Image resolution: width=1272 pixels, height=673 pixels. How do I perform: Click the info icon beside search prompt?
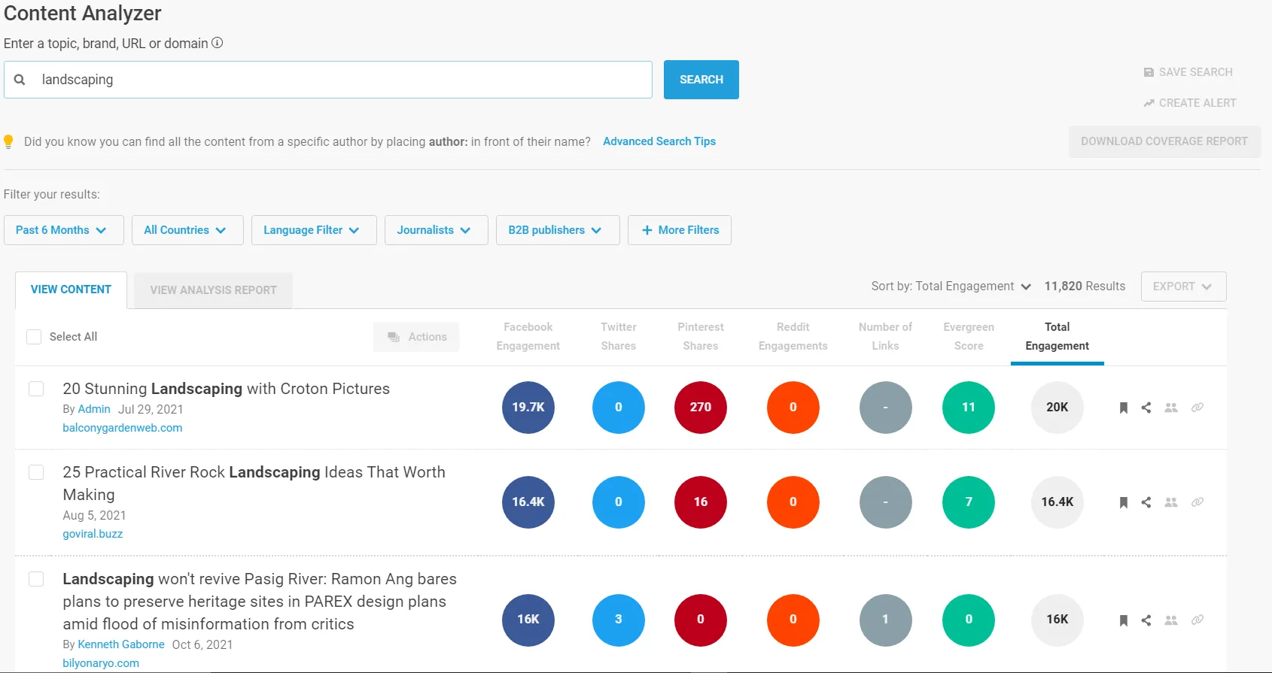point(218,43)
